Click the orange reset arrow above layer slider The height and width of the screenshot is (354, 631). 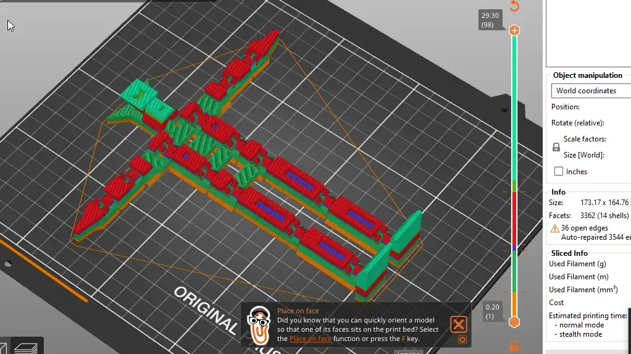[x=514, y=6]
